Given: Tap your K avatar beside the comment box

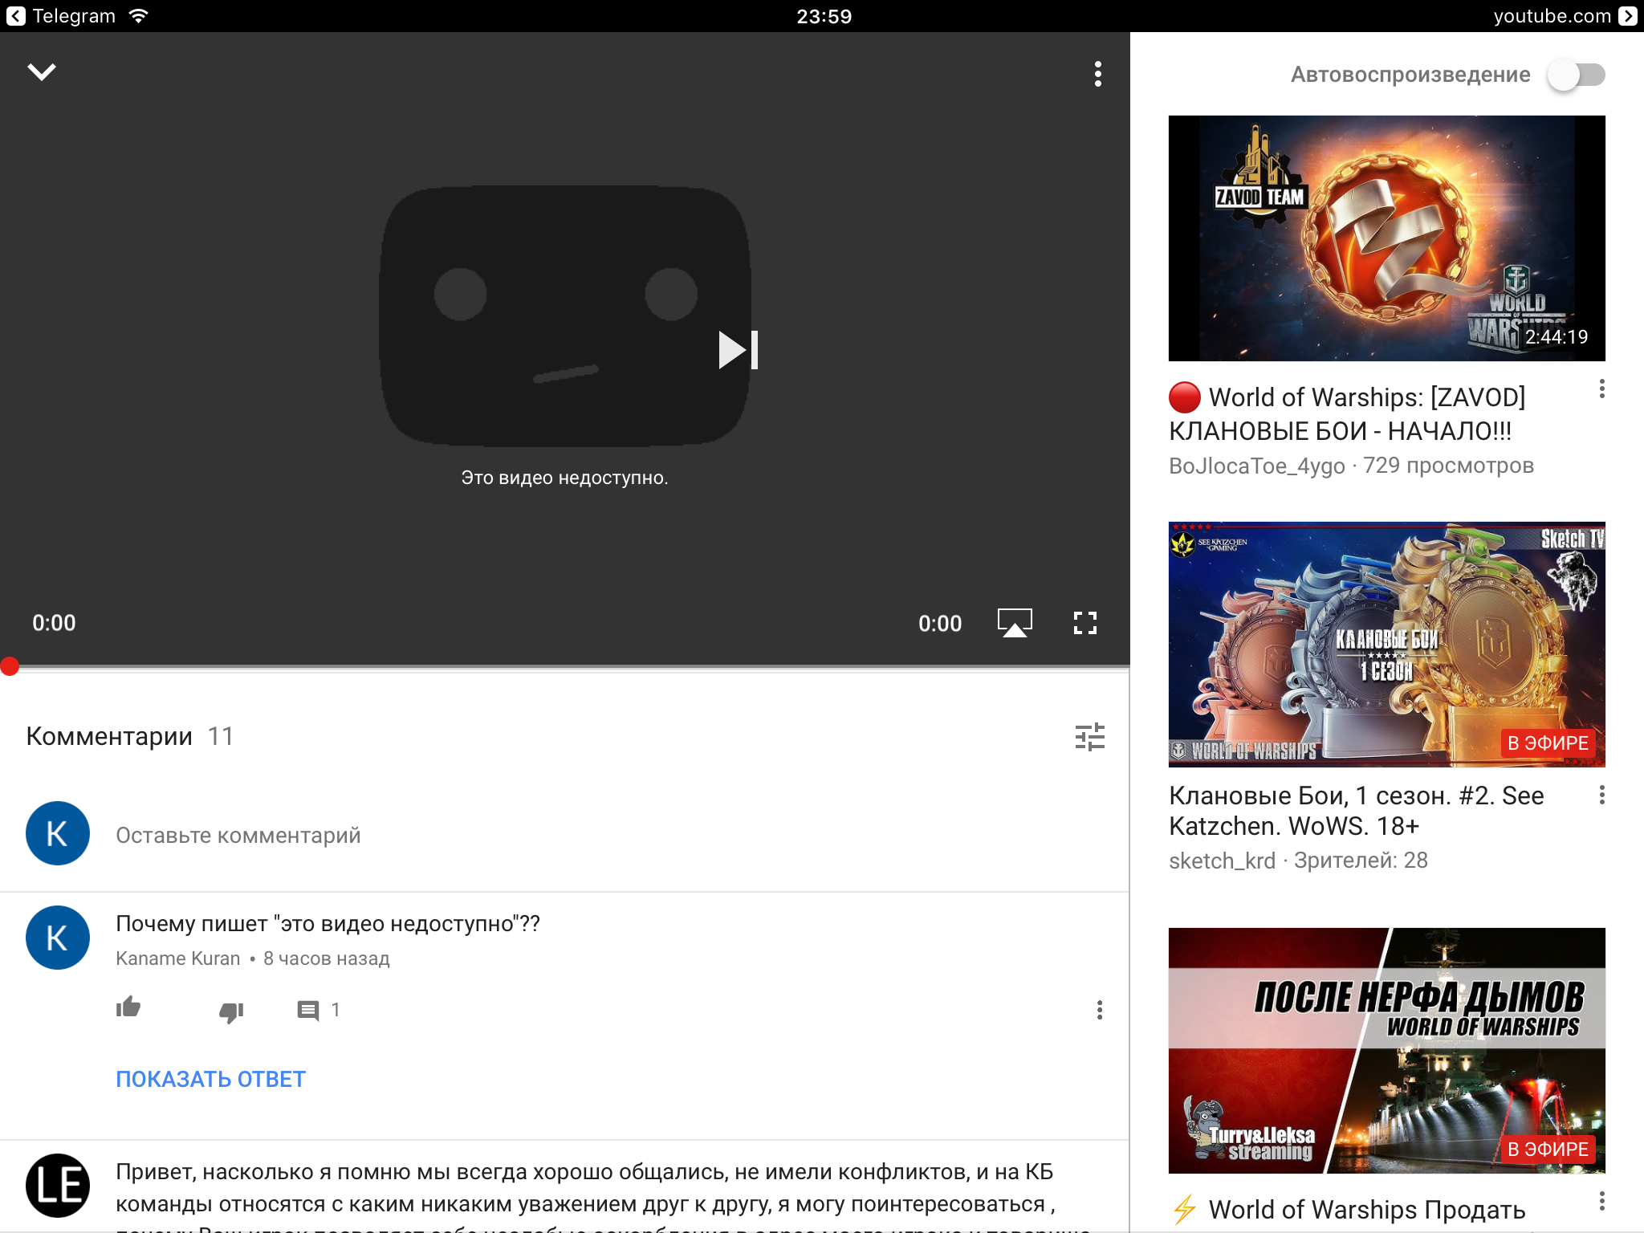Looking at the screenshot, I should click(58, 833).
